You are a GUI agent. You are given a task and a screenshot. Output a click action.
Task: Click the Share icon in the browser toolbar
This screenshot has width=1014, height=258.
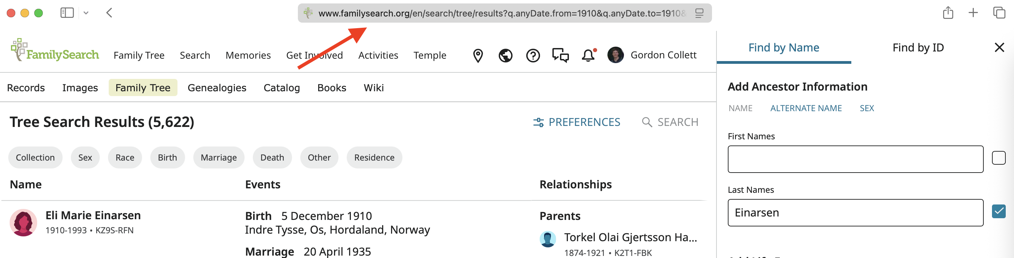(948, 13)
